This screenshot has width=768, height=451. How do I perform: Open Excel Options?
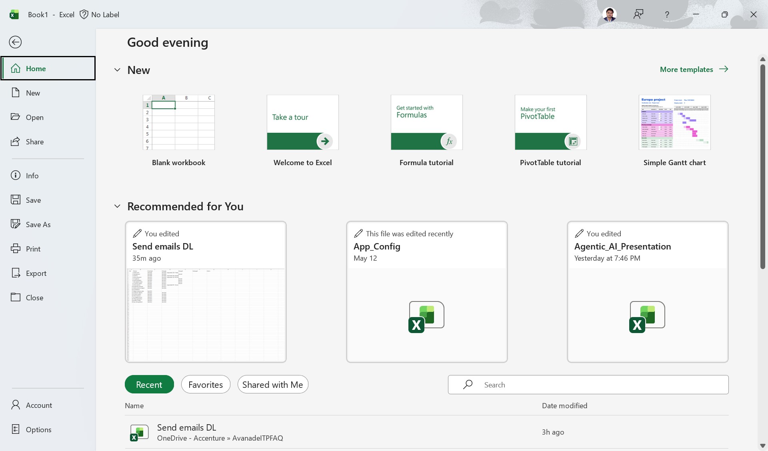(x=48, y=429)
